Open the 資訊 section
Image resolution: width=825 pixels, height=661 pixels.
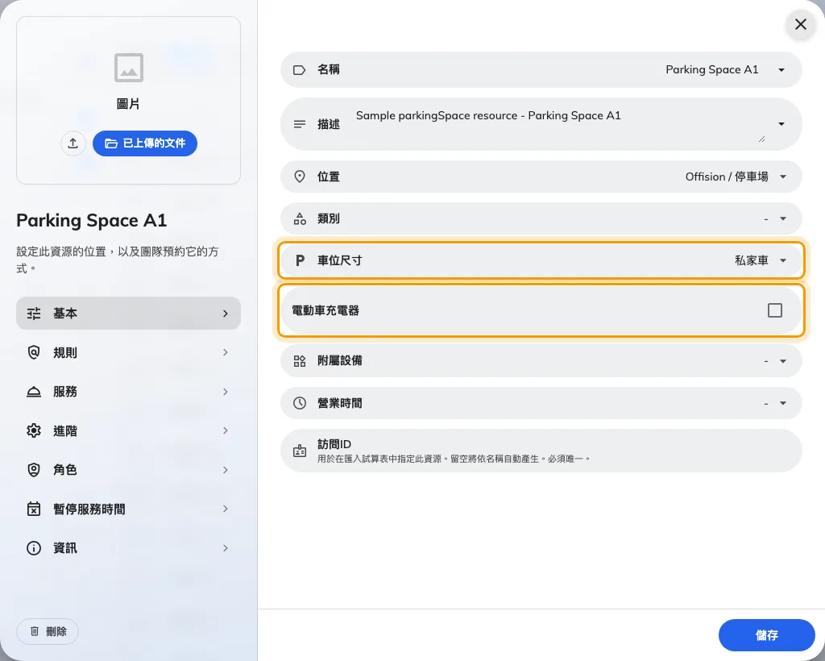pos(128,548)
